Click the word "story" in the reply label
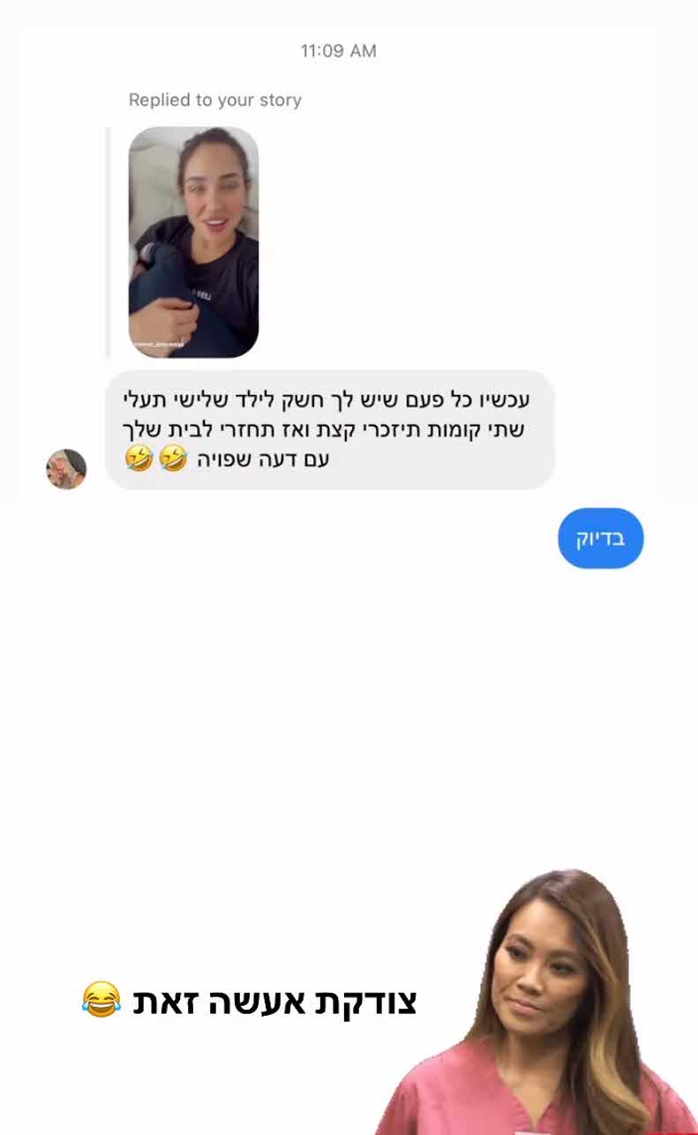 coord(281,100)
